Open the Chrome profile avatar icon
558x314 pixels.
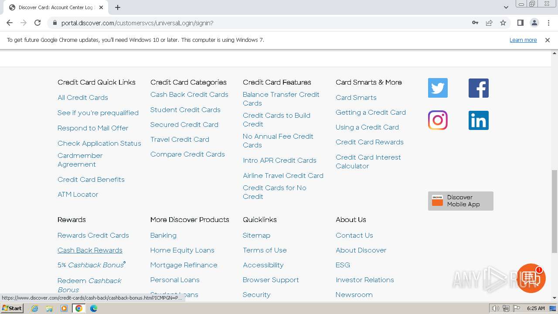click(534, 23)
